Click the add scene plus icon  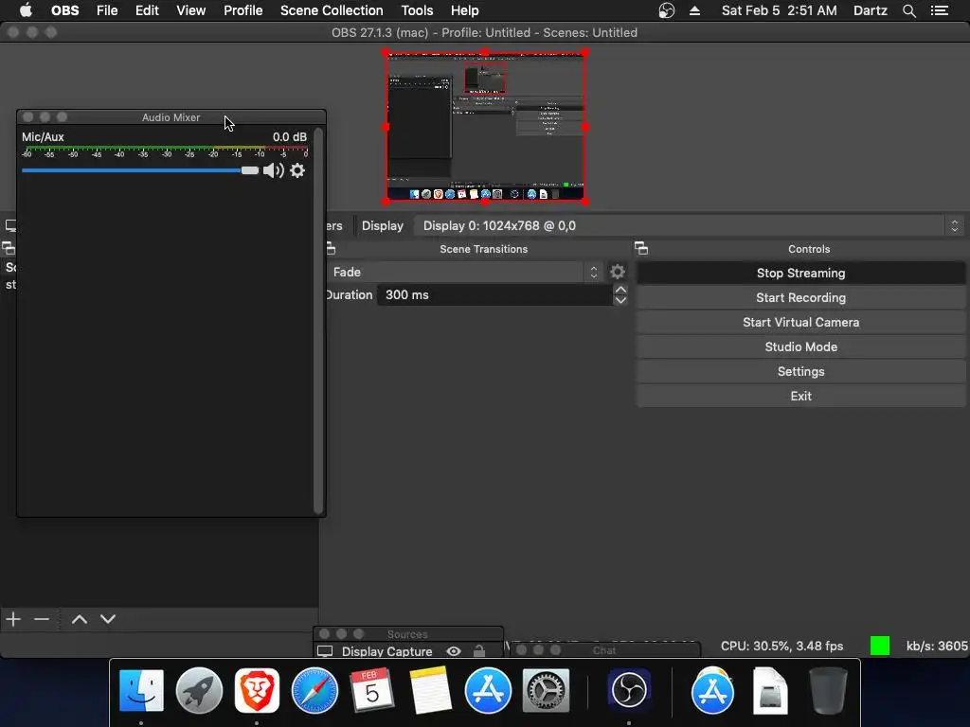(x=13, y=619)
